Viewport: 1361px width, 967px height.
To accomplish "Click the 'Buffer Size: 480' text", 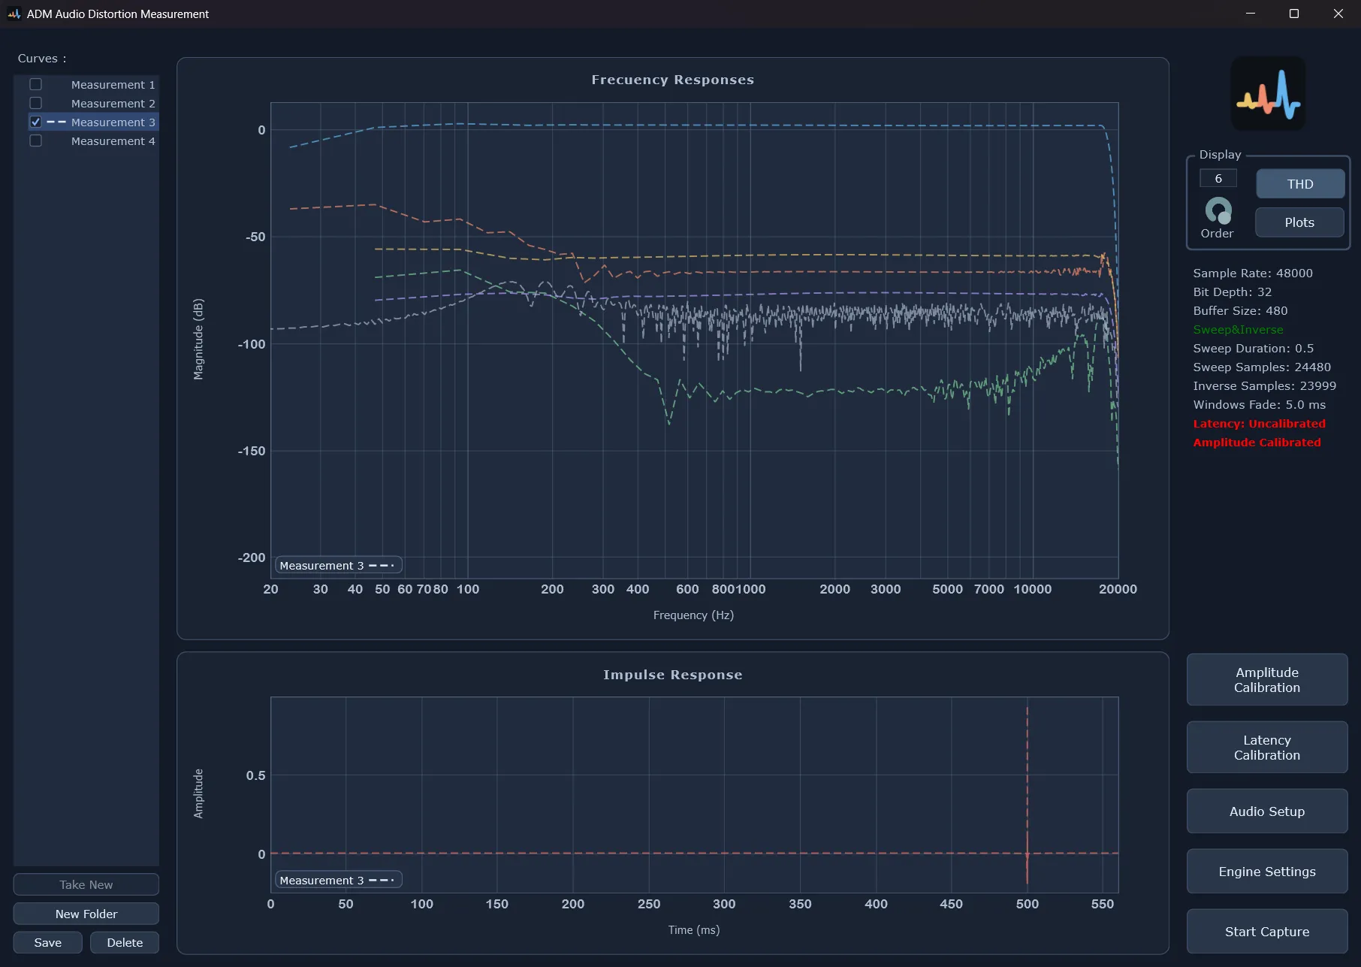I will pyautogui.click(x=1240, y=311).
